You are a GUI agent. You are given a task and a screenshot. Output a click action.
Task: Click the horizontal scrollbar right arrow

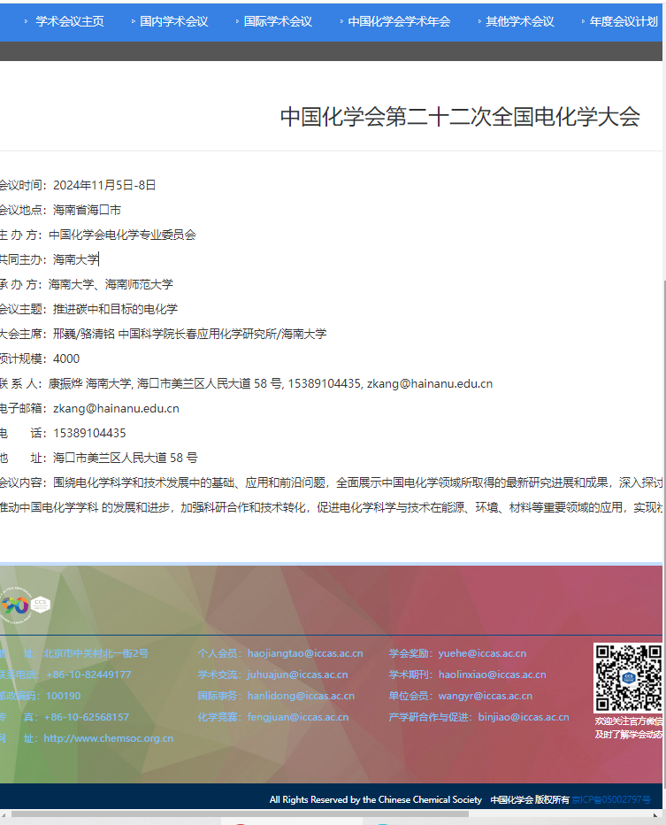coord(655,815)
